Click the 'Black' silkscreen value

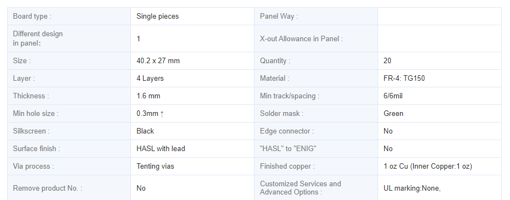145,131
